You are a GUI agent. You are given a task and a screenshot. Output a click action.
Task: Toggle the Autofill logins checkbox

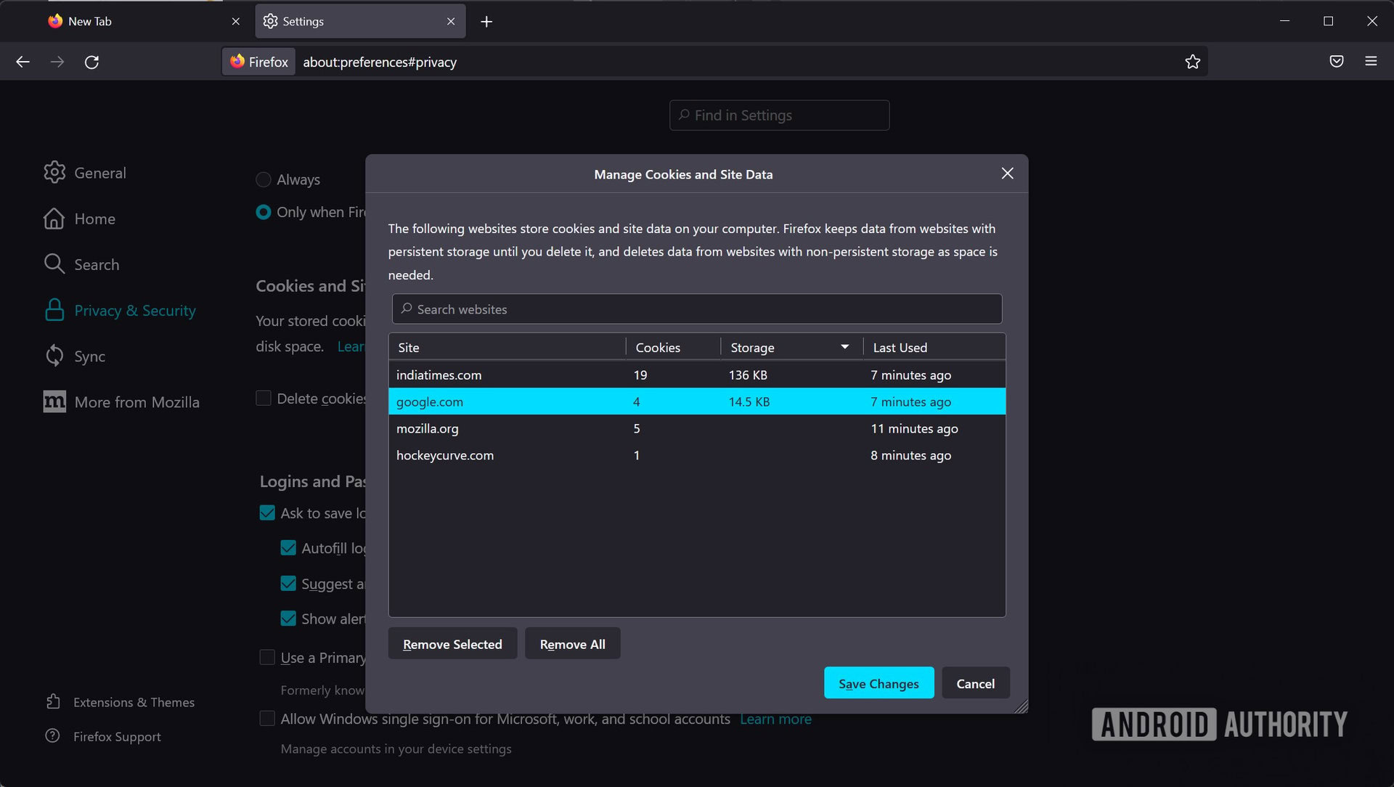(288, 547)
